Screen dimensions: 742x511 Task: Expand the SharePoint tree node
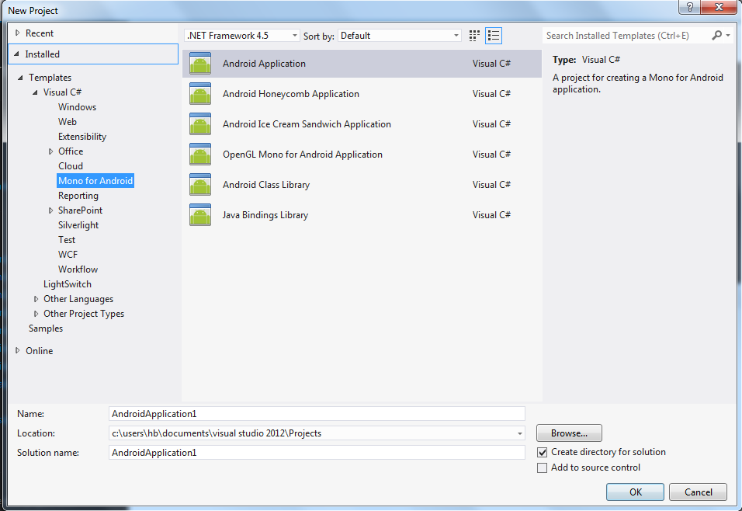tap(50, 210)
